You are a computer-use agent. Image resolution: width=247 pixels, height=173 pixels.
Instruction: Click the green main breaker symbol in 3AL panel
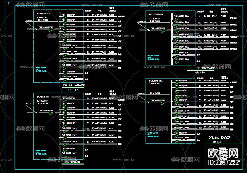point(51,113)
